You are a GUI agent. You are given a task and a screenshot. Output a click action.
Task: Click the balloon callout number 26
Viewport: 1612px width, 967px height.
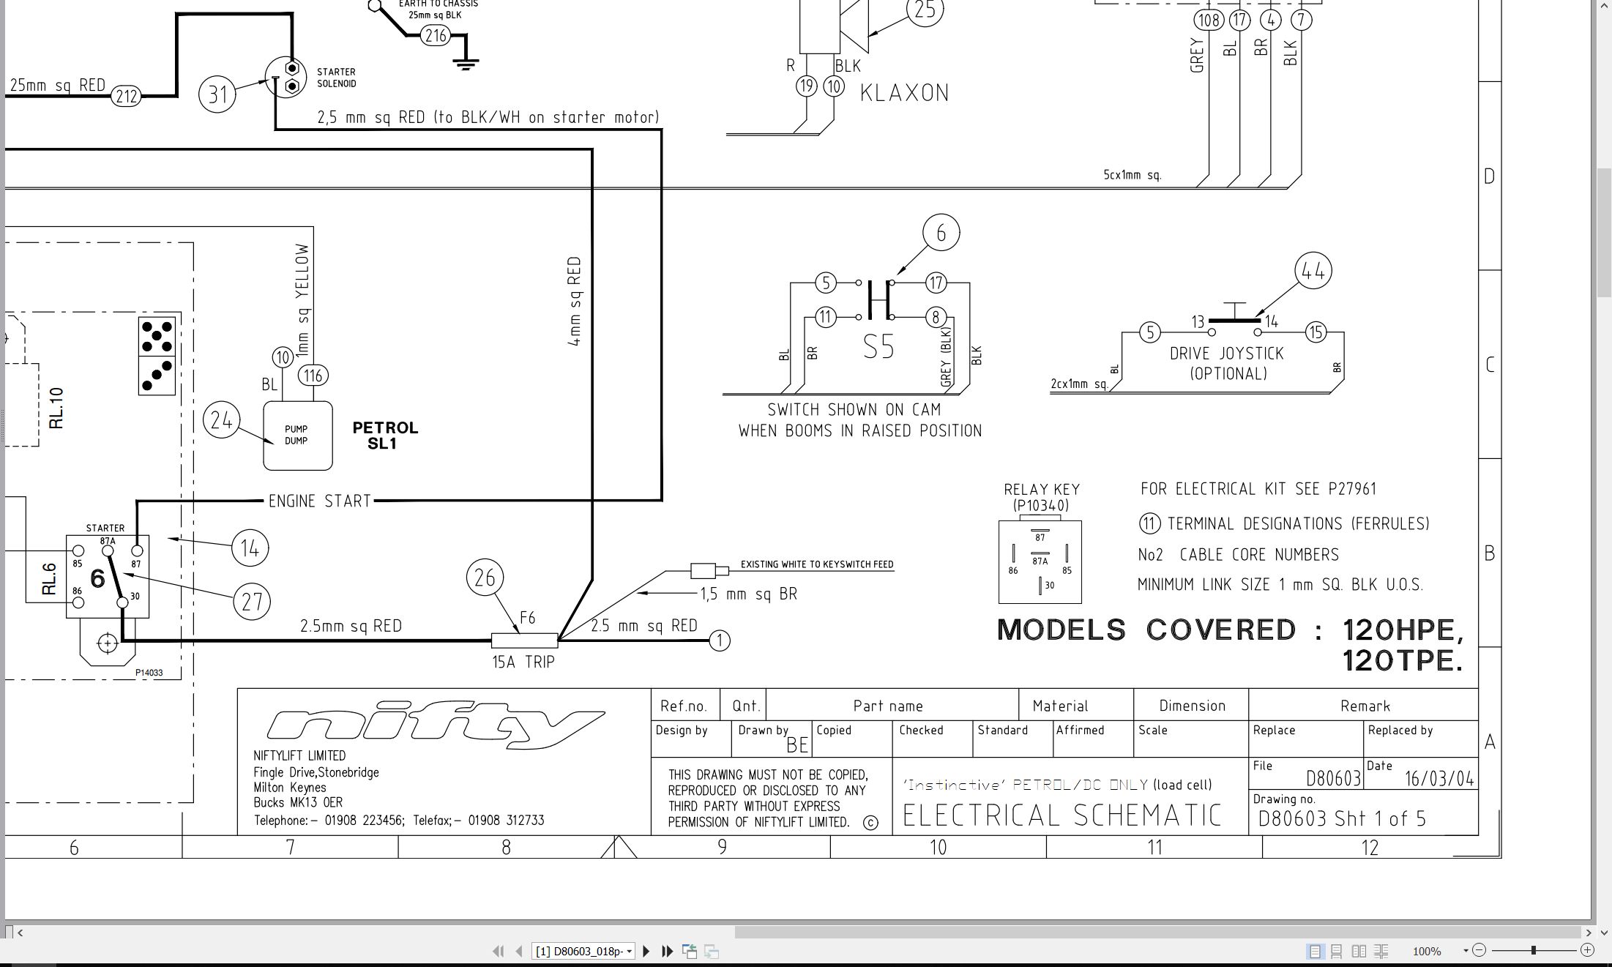[485, 578]
